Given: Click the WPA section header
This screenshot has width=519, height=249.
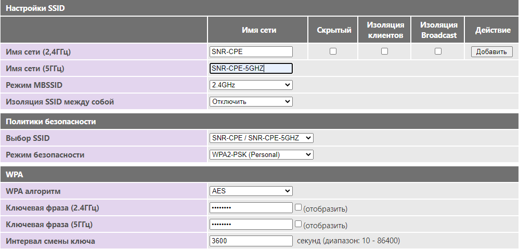Looking at the screenshot, I should click(14, 175).
